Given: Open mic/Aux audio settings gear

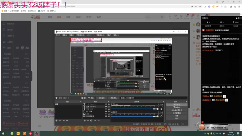Looking at the screenshot, I should 162,109.
